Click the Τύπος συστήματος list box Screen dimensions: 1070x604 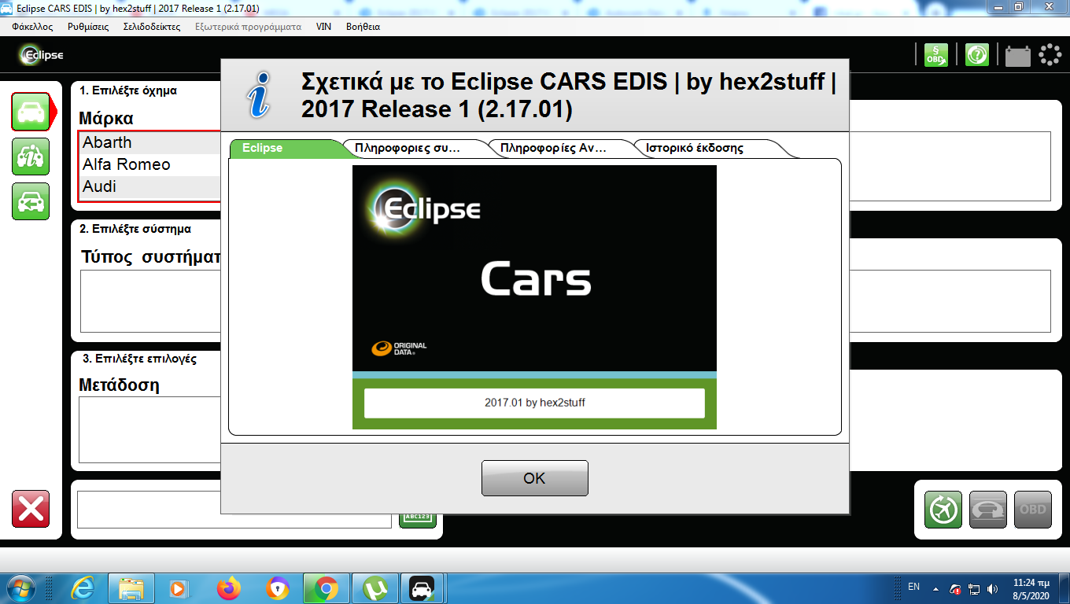[151, 301]
